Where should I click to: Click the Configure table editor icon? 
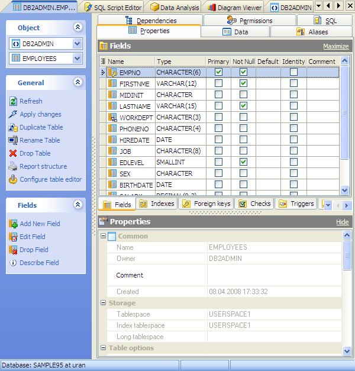[x=13, y=179]
